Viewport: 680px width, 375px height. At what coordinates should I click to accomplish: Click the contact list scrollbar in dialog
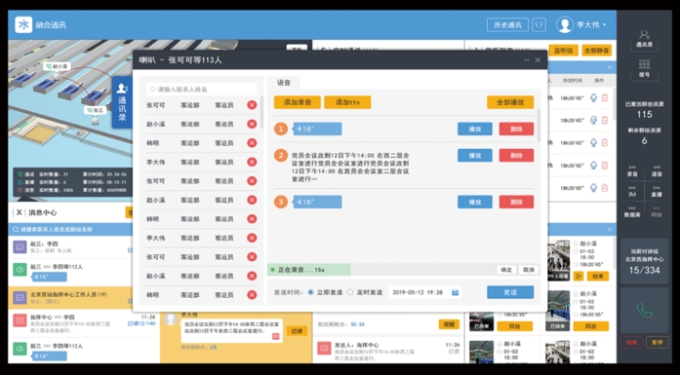261,112
